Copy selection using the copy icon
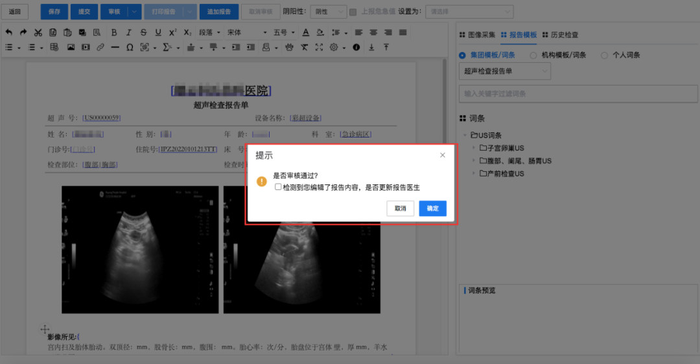This screenshot has width=700, height=364. tap(52, 32)
